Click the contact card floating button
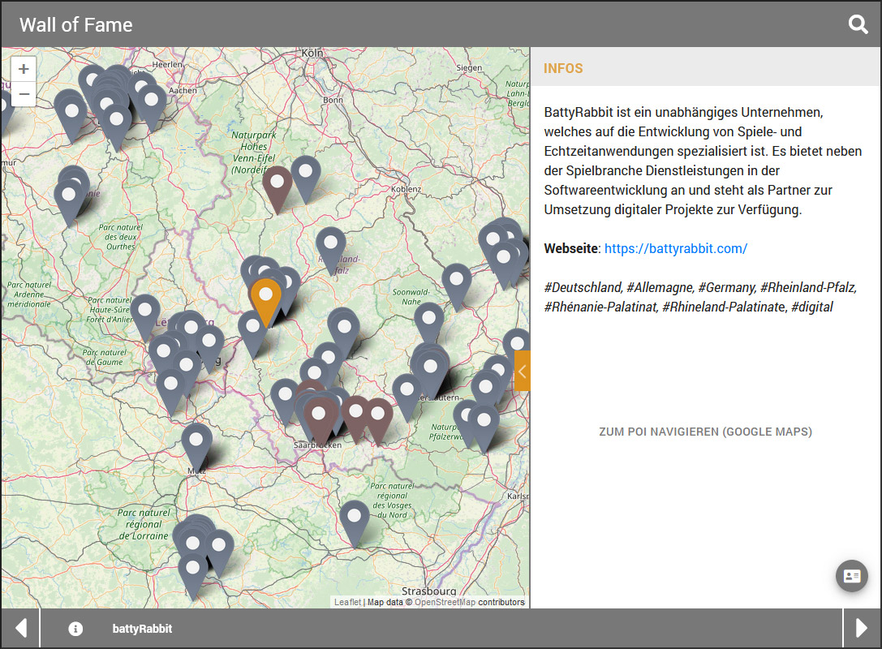 [851, 576]
